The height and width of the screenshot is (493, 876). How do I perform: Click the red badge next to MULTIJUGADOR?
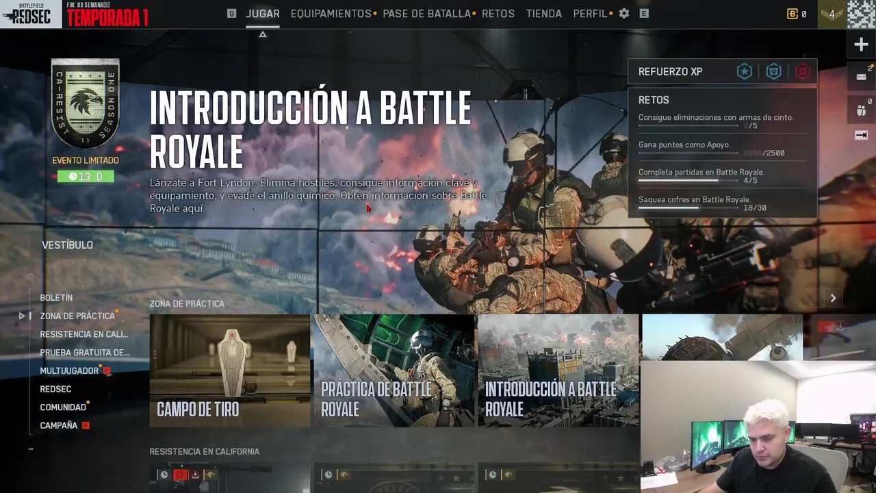pyautogui.click(x=107, y=371)
